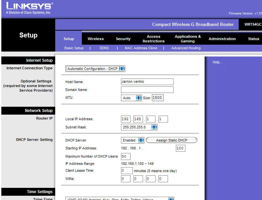Open the Security tab
This screenshot has width=262, height=200.
pos(123,39)
